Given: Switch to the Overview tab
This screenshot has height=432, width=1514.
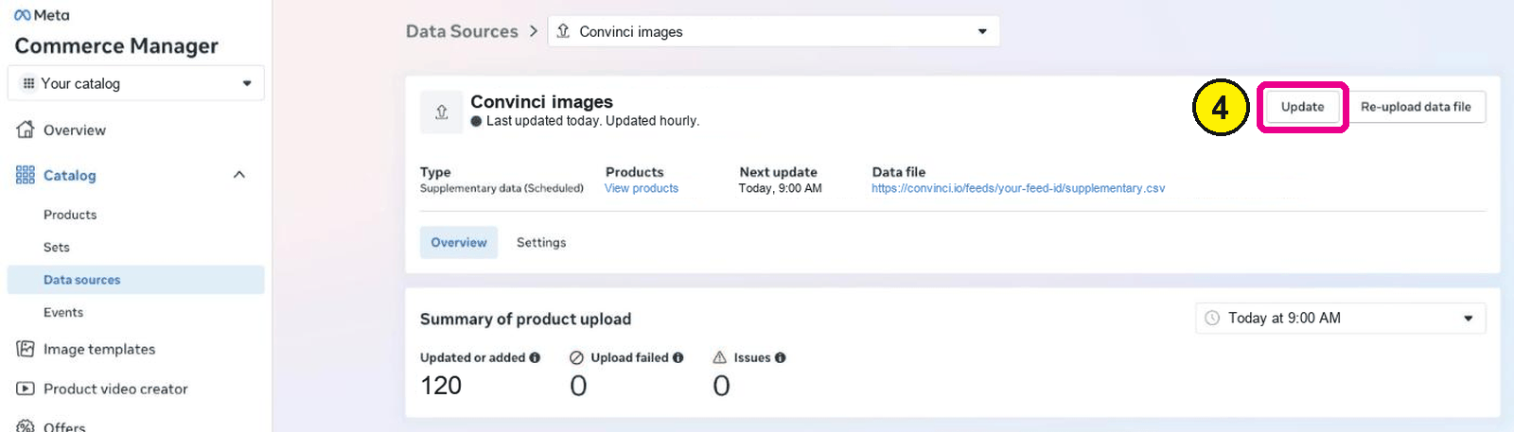Looking at the screenshot, I should (x=459, y=243).
